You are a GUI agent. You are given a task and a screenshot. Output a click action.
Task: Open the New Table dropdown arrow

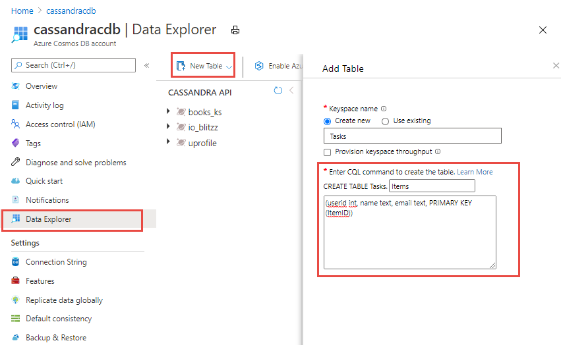point(229,66)
